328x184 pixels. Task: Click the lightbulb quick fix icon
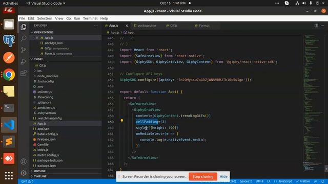click(x=122, y=121)
